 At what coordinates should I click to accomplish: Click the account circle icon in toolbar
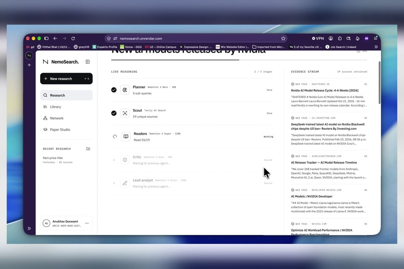click(x=331, y=39)
